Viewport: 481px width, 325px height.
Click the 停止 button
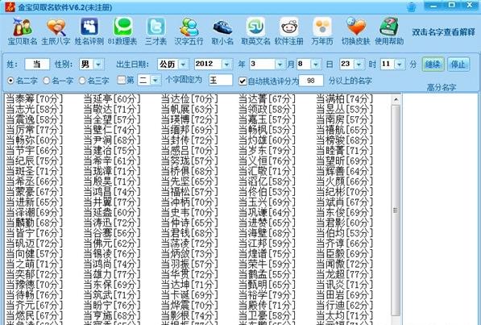click(458, 65)
